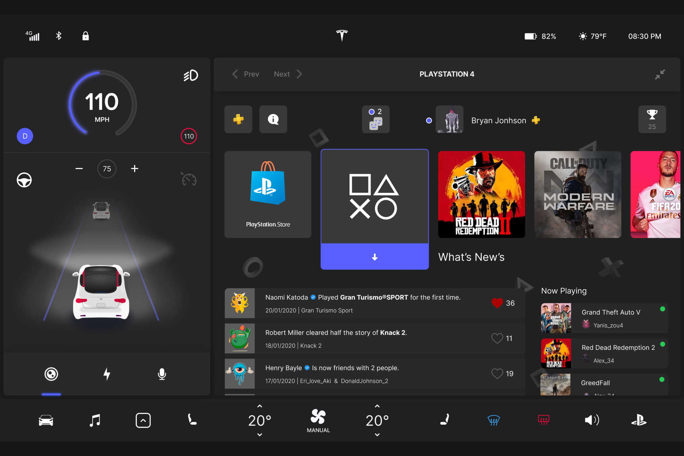
Task: Toggle the headlights icon
Action: 191,76
